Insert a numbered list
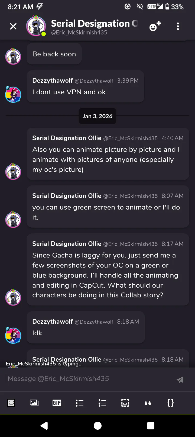The width and height of the screenshot is (195, 437). [102, 403]
